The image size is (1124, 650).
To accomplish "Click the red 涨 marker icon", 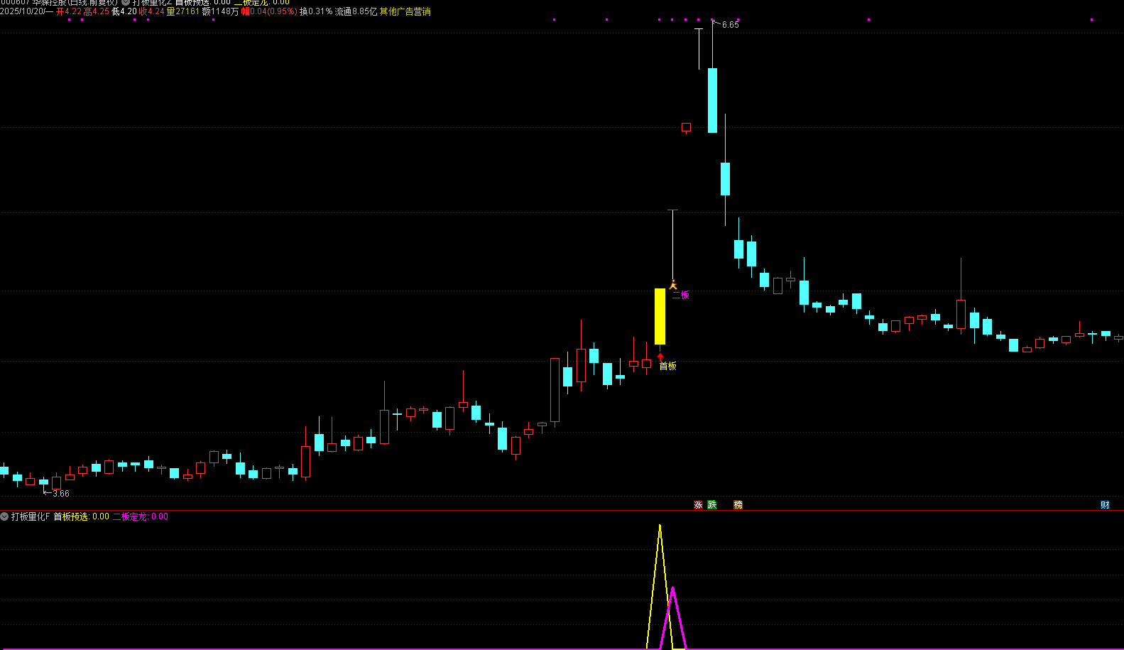I will click(698, 505).
